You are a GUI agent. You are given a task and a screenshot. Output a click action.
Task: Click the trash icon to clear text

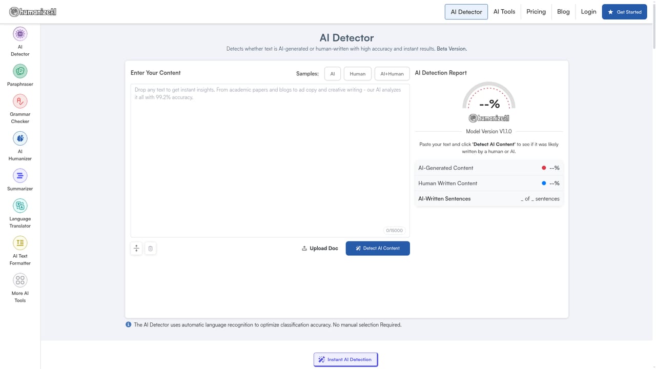[x=150, y=249]
